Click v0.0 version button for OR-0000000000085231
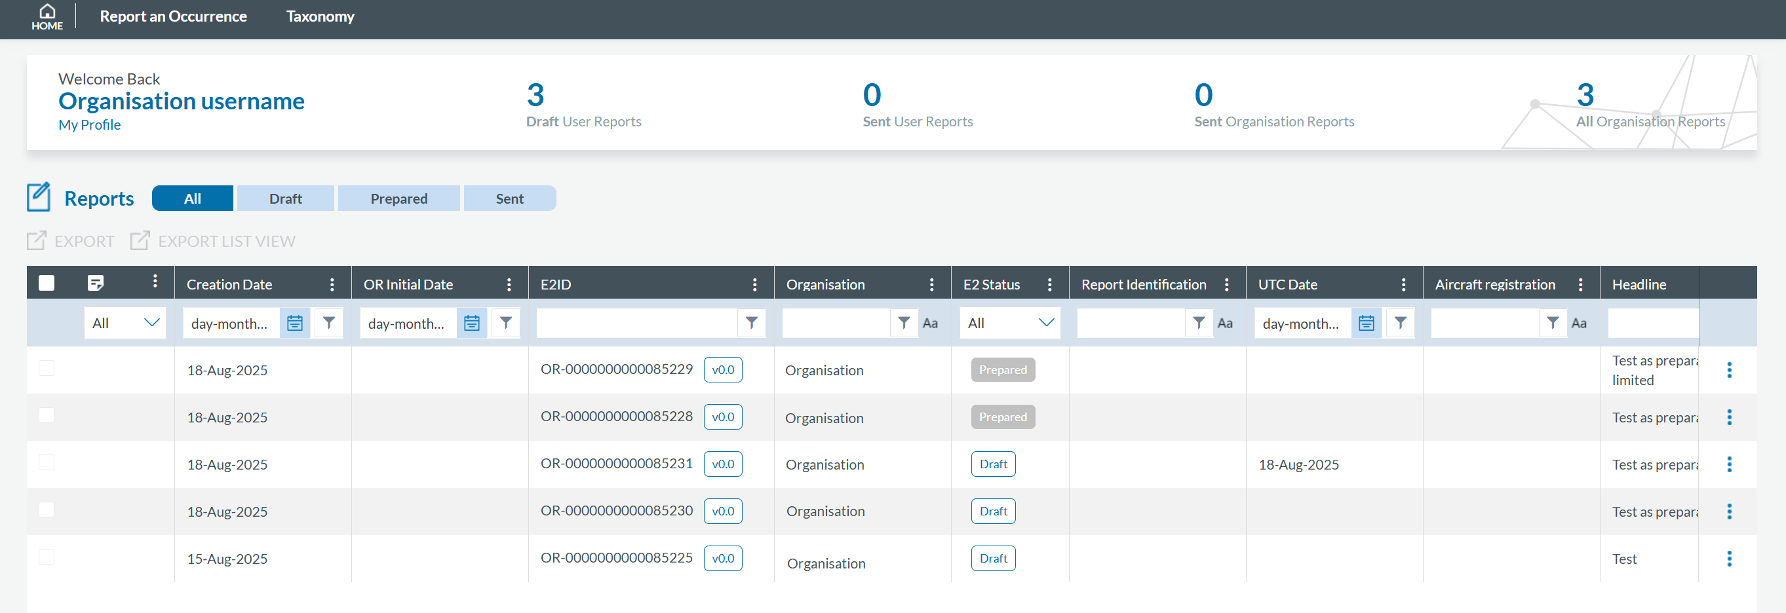 click(x=722, y=464)
